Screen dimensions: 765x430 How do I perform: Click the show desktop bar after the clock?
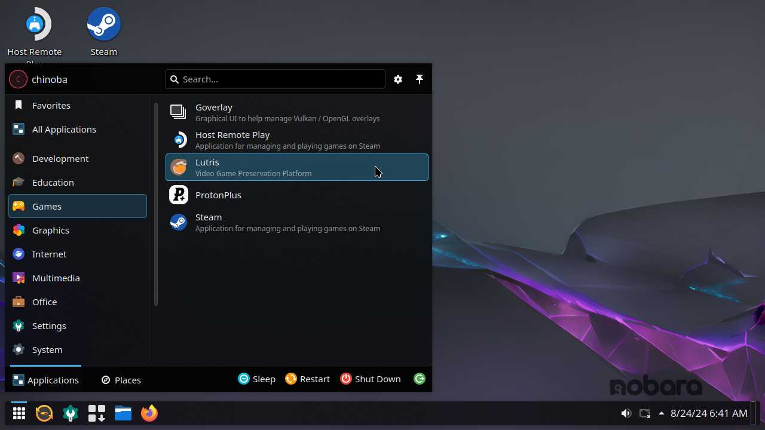click(x=754, y=413)
